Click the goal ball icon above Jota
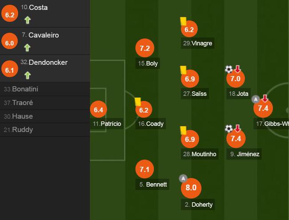289x220 pixels. pos(229,69)
